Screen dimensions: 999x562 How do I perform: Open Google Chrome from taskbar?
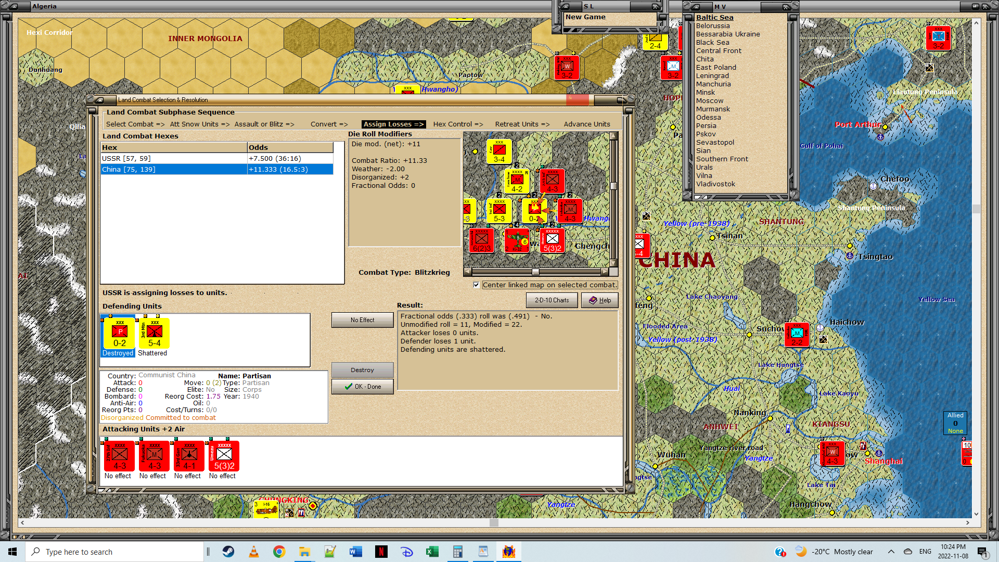pos(279,552)
